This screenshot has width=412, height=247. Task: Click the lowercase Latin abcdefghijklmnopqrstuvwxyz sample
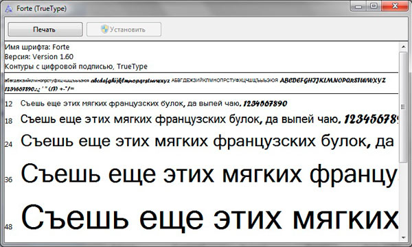[x=130, y=81]
